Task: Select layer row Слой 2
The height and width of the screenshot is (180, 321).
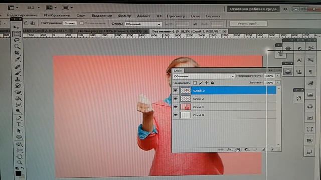Action: click(224, 99)
